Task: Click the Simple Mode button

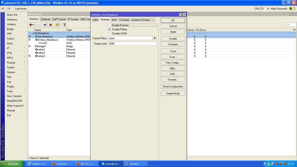Action: point(173,94)
